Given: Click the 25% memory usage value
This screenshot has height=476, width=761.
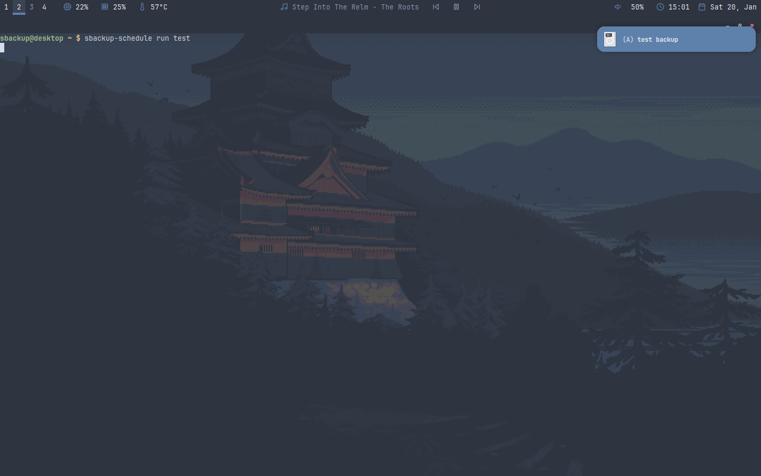Looking at the screenshot, I should click(x=119, y=7).
